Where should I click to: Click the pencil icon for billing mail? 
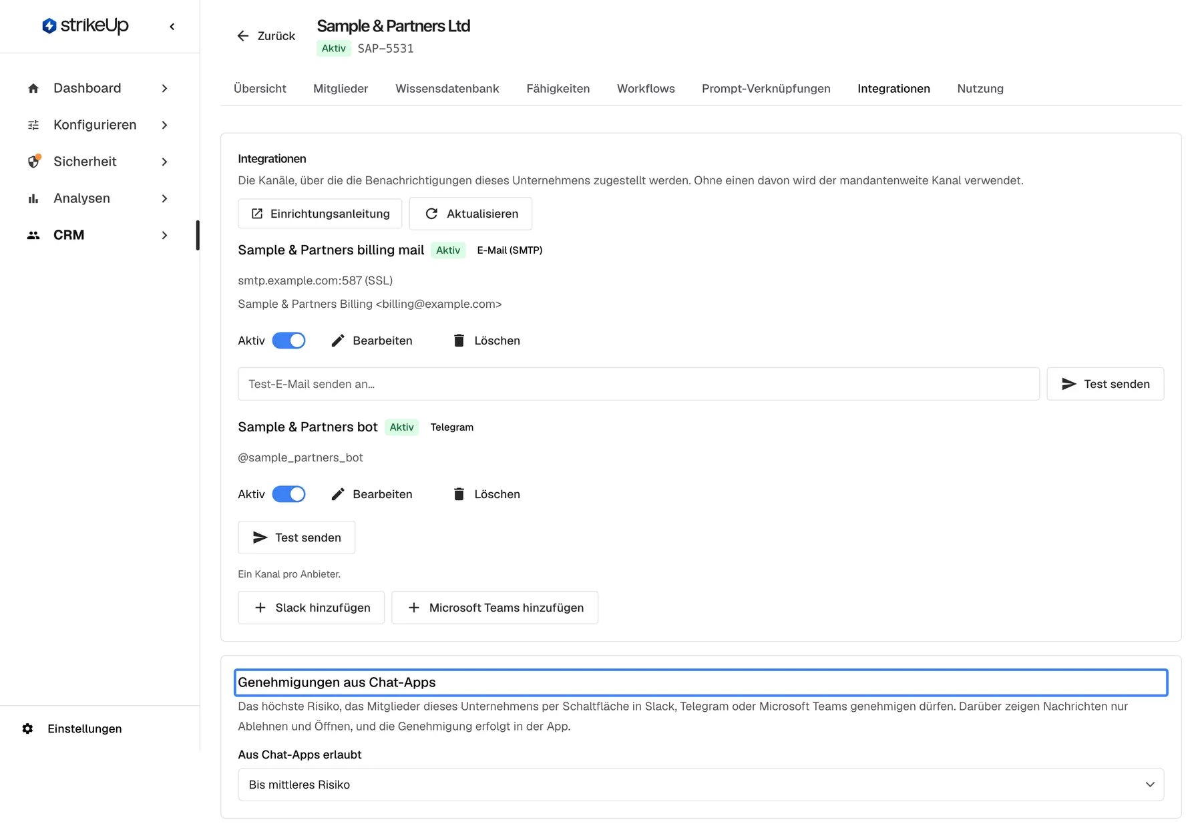click(x=338, y=341)
